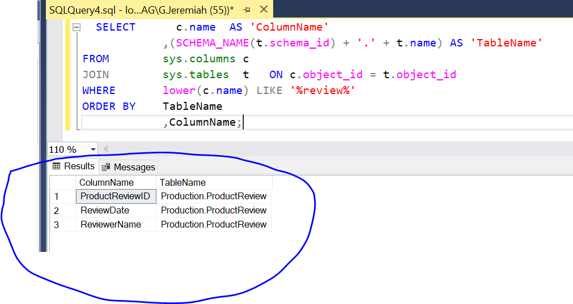The width and height of the screenshot is (573, 304).
Task: Select Production.ProductReview cell in row 3
Action: pos(213,225)
